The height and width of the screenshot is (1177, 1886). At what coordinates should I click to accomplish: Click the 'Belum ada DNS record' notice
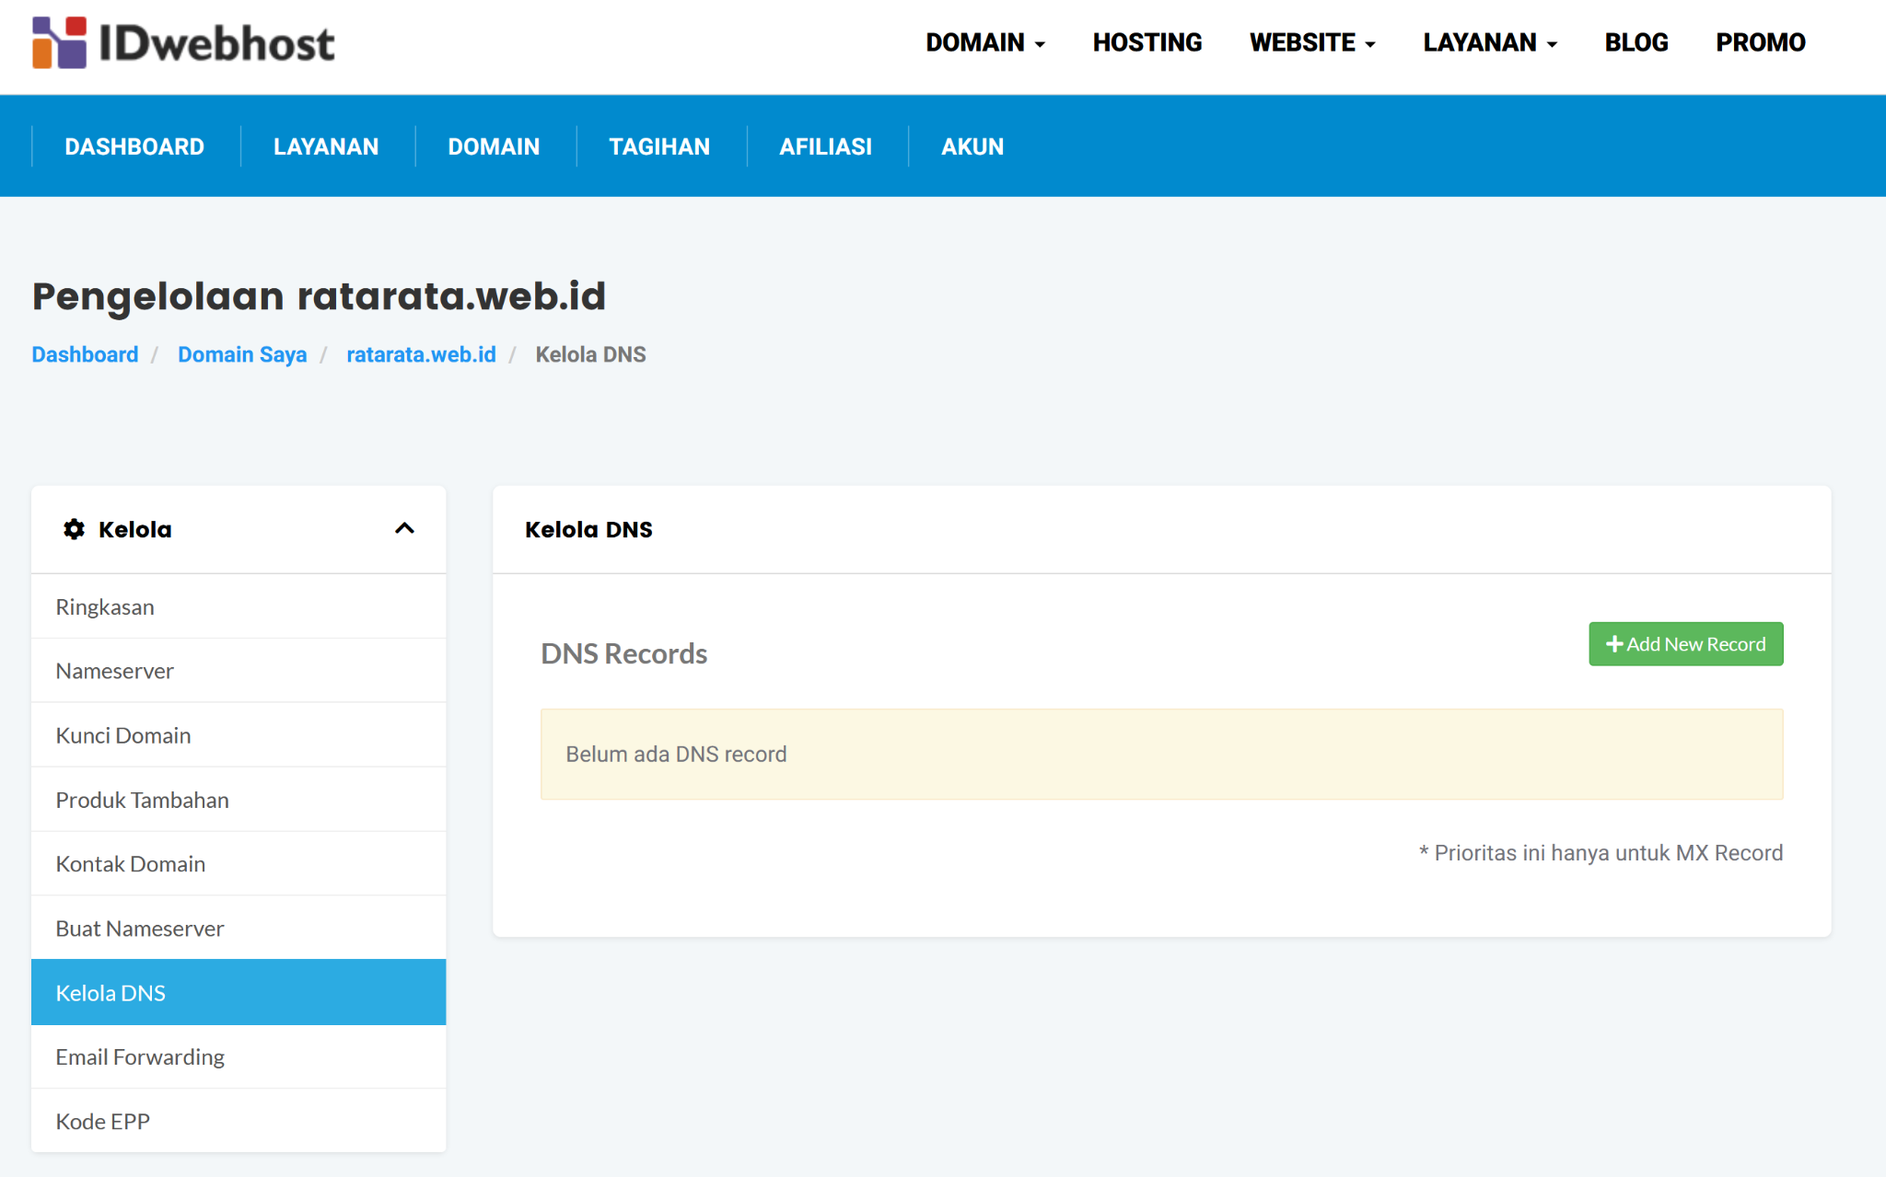tap(1161, 754)
